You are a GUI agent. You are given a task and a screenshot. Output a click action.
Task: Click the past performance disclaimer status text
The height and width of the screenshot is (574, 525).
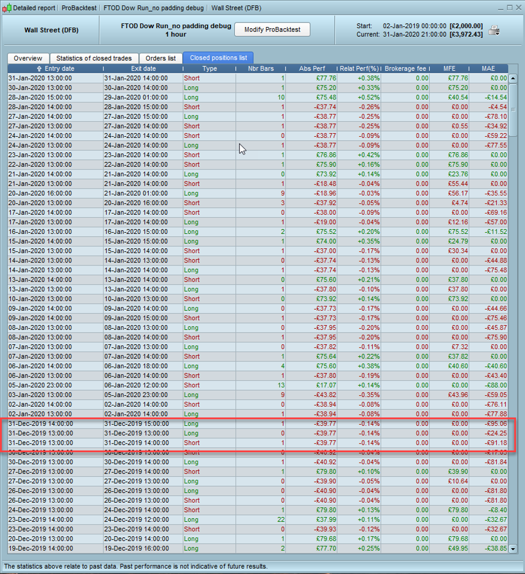pos(136,567)
